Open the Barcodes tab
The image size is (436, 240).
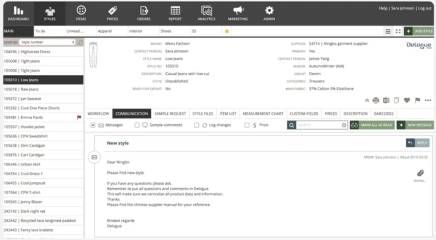click(384, 114)
